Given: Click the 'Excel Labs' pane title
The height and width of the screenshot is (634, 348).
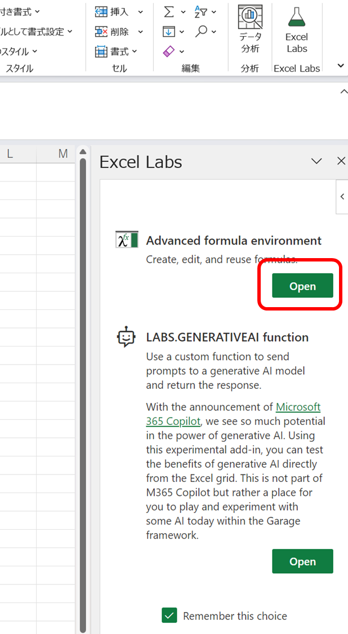Looking at the screenshot, I should [141, 162].
